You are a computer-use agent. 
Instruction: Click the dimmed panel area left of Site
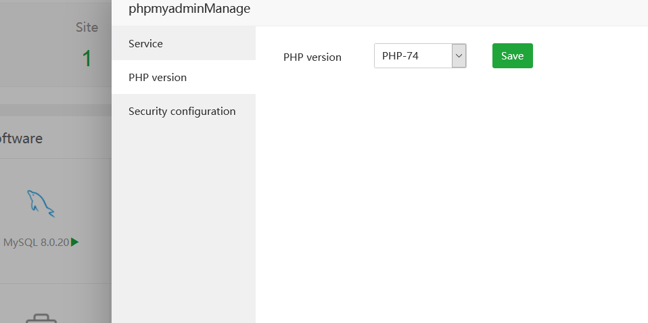[34, 41]
